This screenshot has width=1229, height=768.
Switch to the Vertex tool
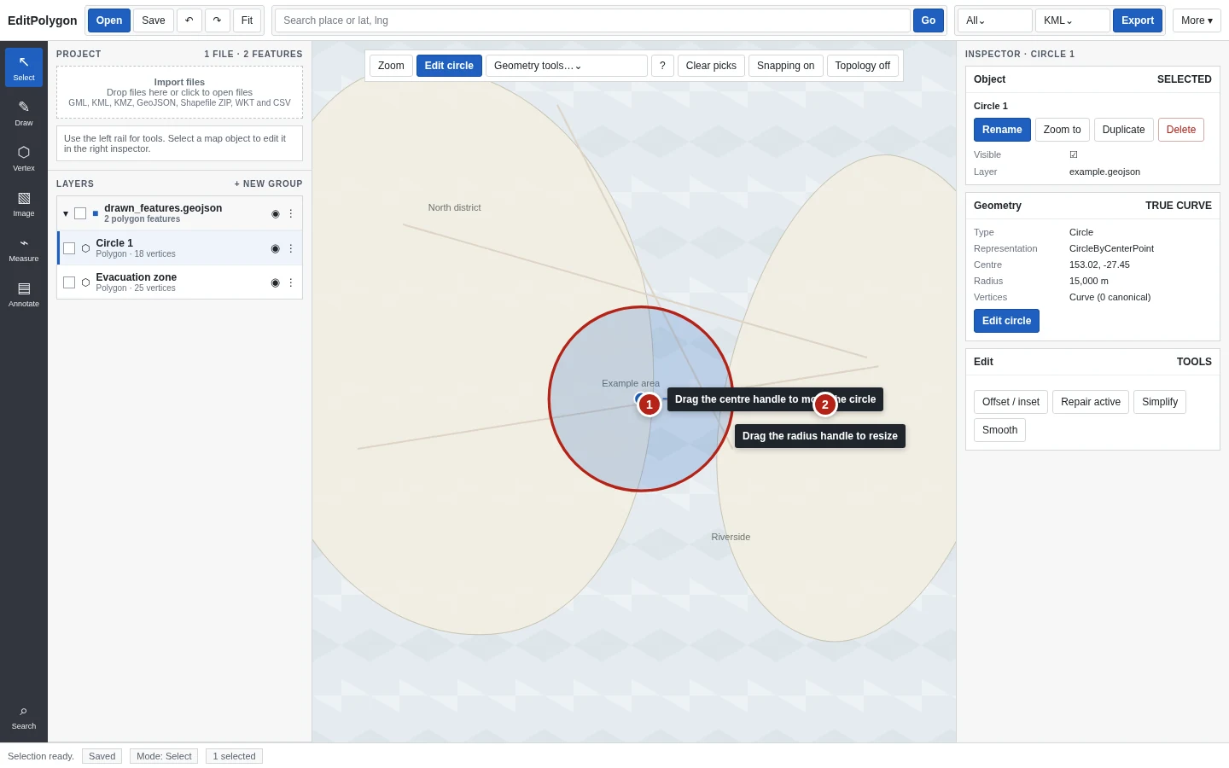click(x=24, y=158)
